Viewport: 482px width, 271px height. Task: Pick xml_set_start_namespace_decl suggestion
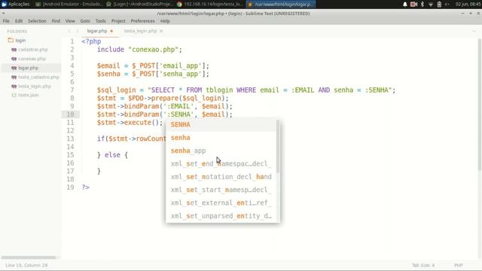221,190
